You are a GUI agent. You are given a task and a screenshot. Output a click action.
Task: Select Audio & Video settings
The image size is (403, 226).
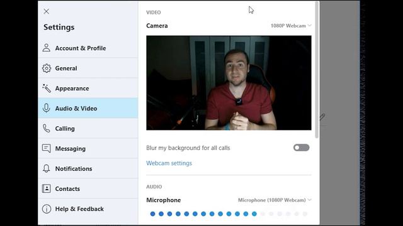[88, 108]
